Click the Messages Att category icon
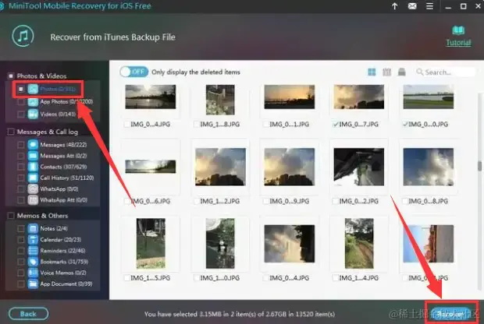484x324 pixels. click(x=33, y=156)
